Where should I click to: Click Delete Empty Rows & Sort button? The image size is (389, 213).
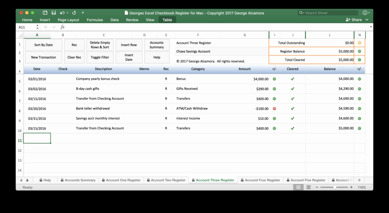pyautogui.click(x=100, y=45)
